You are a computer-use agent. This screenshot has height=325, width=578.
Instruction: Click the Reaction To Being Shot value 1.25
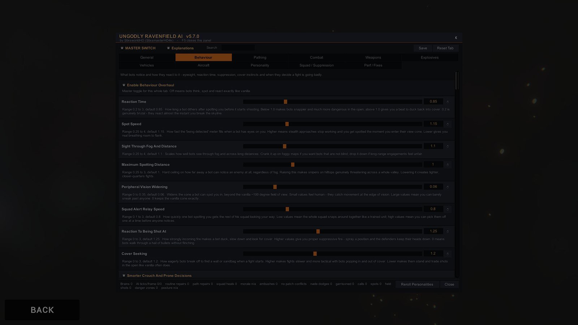[433, 231]
